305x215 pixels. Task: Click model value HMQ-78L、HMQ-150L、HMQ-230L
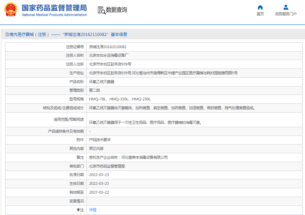120,99
